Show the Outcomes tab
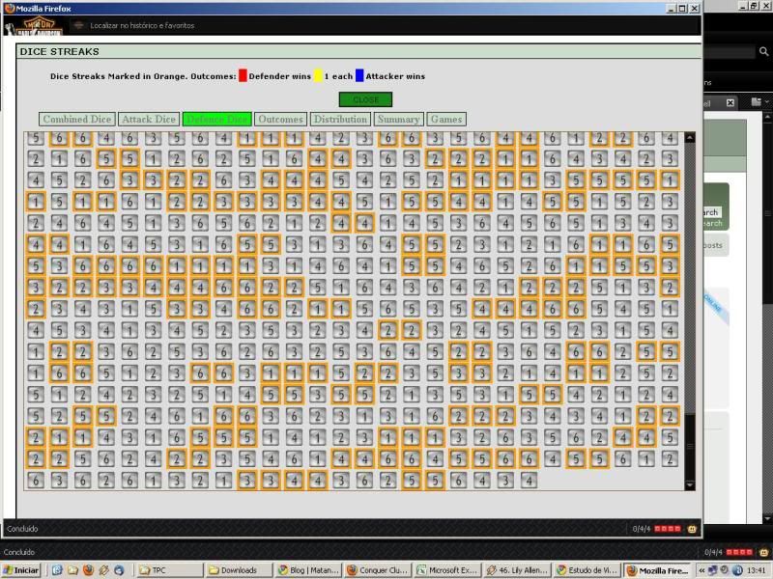The height and width of the screenshot is (579, 773). [280, 119]
